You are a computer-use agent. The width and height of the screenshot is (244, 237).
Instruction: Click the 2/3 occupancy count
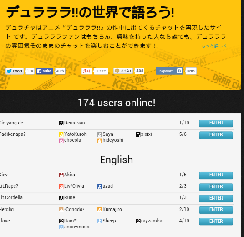tap(183, 186)
